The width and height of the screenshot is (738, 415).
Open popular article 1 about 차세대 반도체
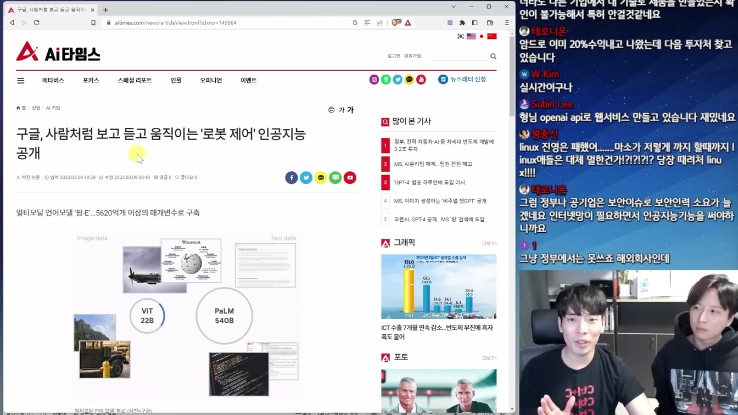click(x=444, y=145)
